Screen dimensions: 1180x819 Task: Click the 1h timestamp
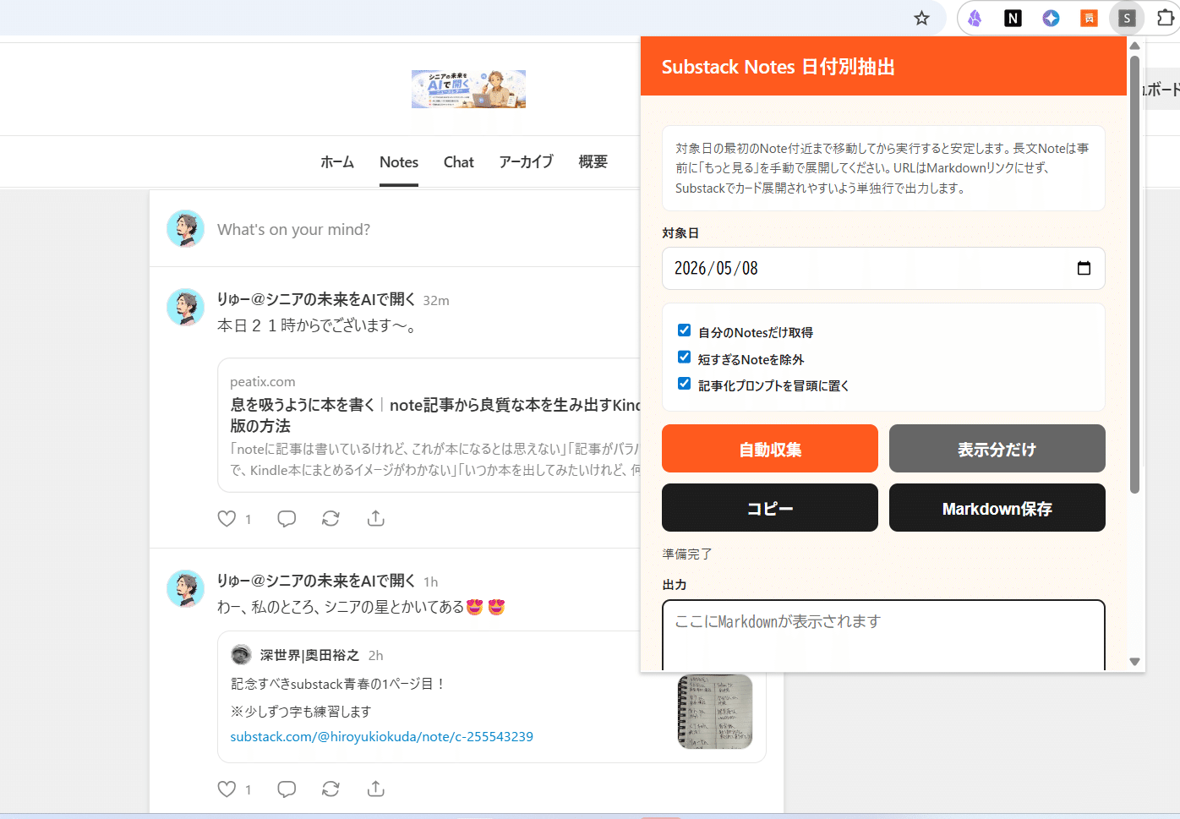431,581
